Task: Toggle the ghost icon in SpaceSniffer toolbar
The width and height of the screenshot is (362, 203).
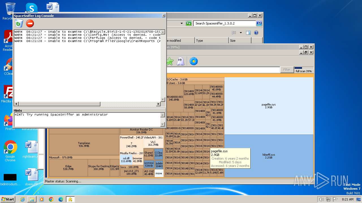Action: tap(180, 61)
